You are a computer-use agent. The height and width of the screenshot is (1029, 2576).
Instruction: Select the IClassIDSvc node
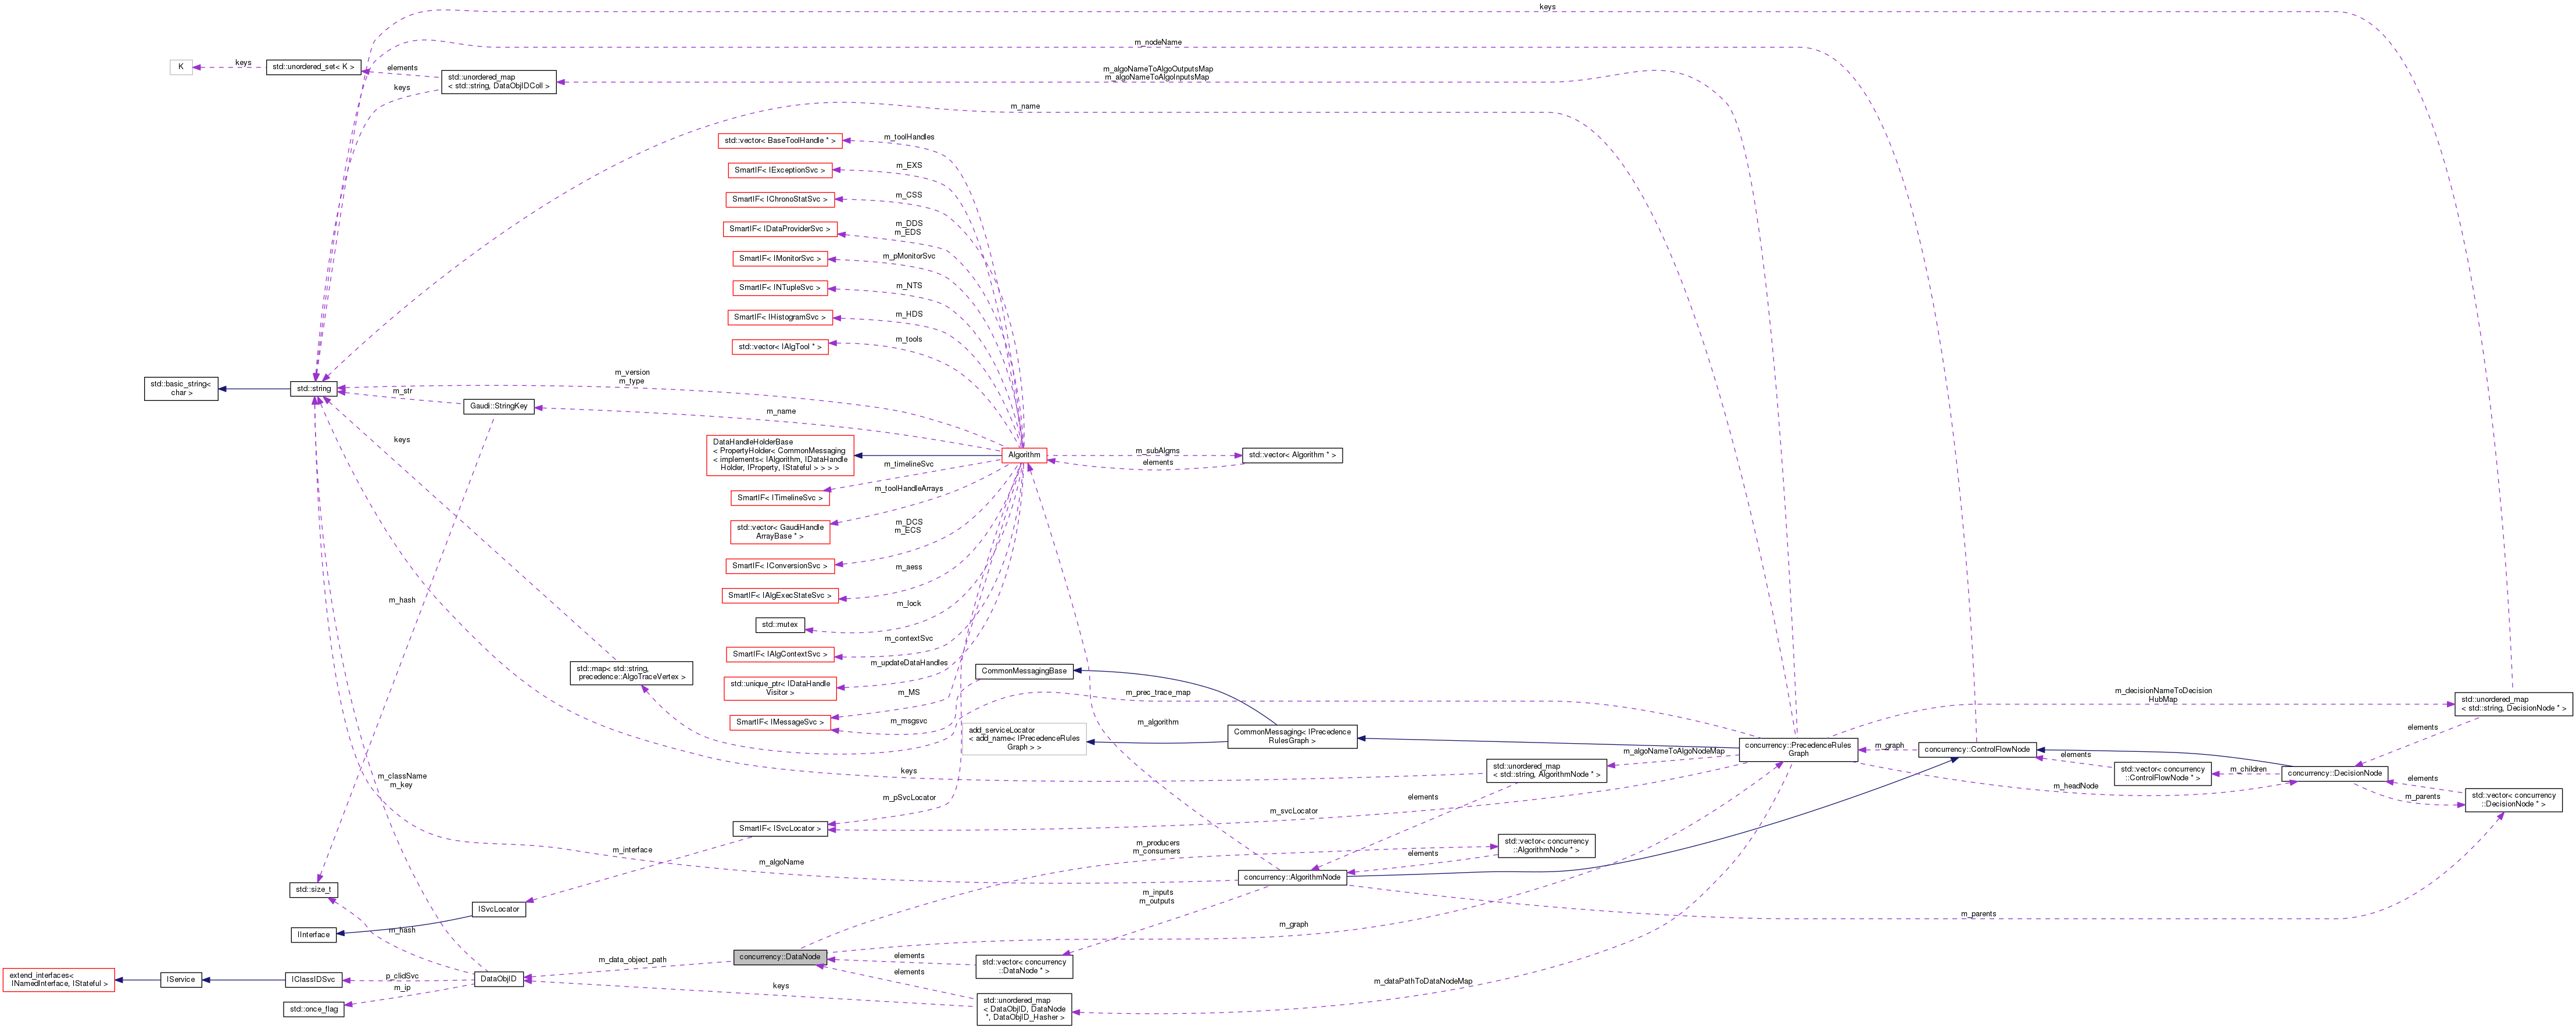tap(314, 979)
